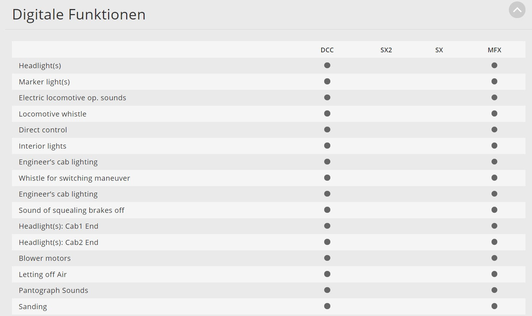Image resolution: width=532 pixels, height=316 pixels.
Task: Click the MFX dot for Sanding
Action: point(494,306)
